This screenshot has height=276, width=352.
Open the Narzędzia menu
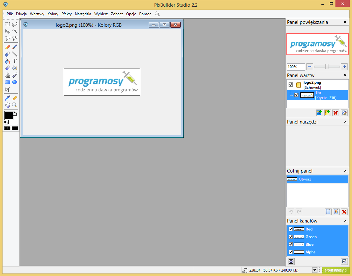point(83,14)
